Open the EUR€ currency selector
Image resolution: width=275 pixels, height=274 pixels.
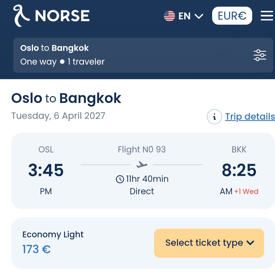point(232,16)
